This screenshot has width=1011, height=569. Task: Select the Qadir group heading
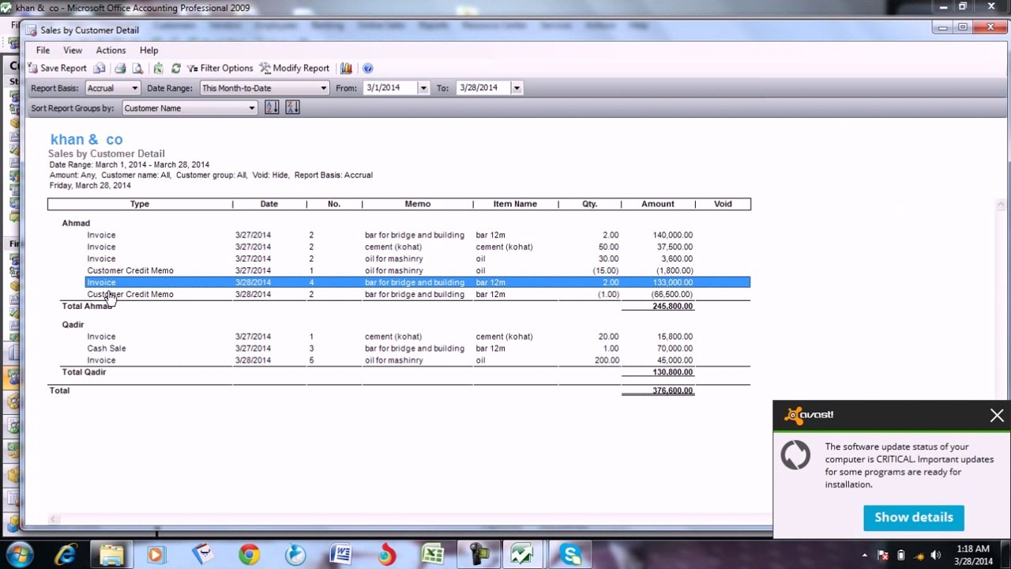(x=73, y=324)
